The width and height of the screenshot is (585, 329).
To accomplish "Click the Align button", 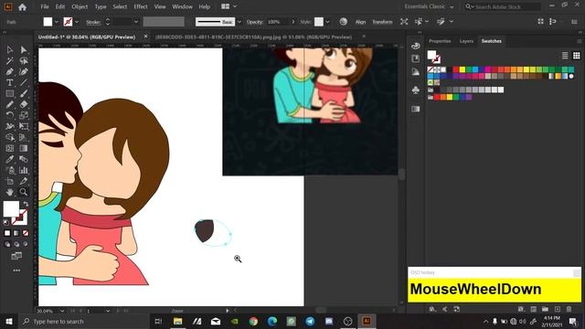I will (360, 22).
